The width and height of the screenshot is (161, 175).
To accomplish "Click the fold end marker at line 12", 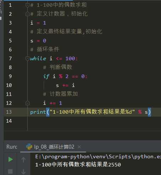I will 27,103.
